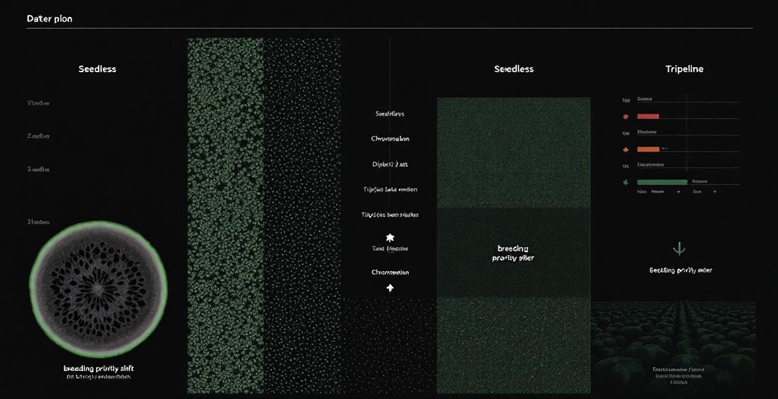Click the red circle icon beside the red bar
Screen dimensions: 778x399
[x=626, y=116]
